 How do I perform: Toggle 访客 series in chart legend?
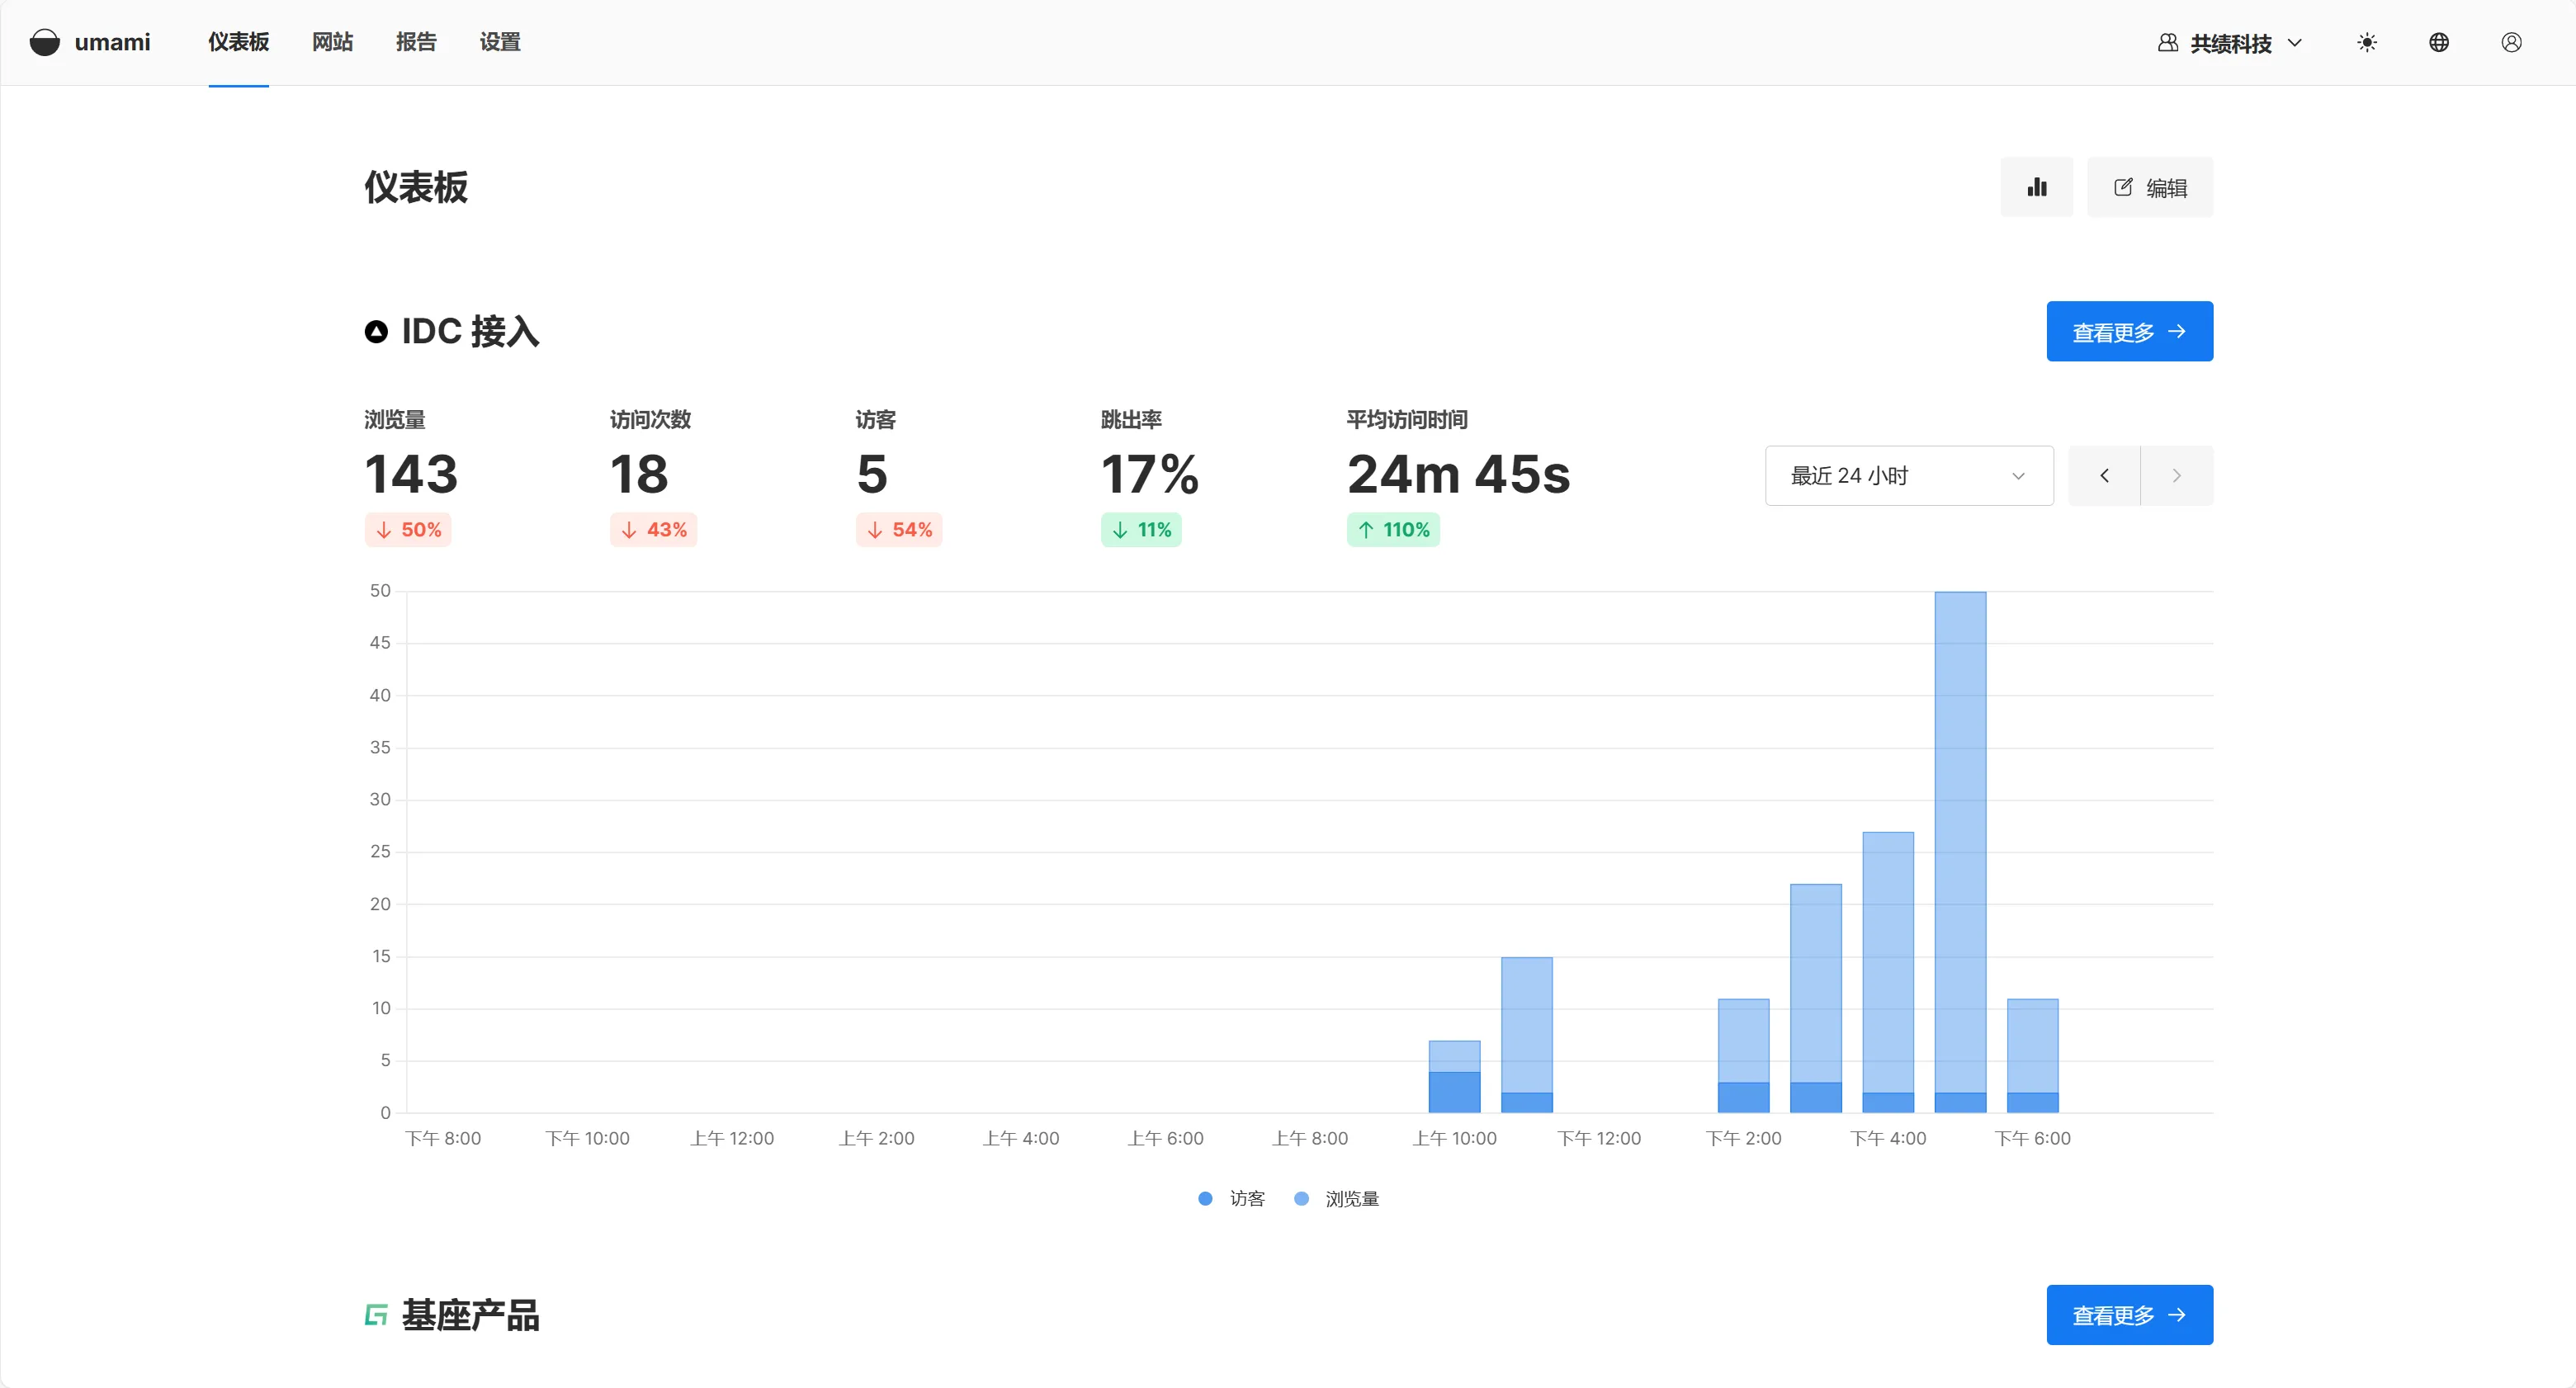(x=1232, y=1198)
